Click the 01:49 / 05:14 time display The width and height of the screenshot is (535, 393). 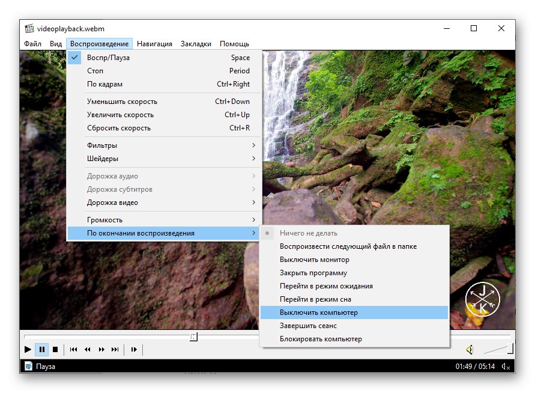[x=475, y=367]
